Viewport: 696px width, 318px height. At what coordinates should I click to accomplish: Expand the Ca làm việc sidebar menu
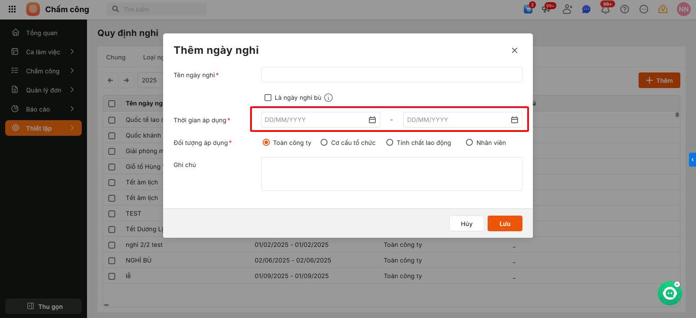[43, 52]
